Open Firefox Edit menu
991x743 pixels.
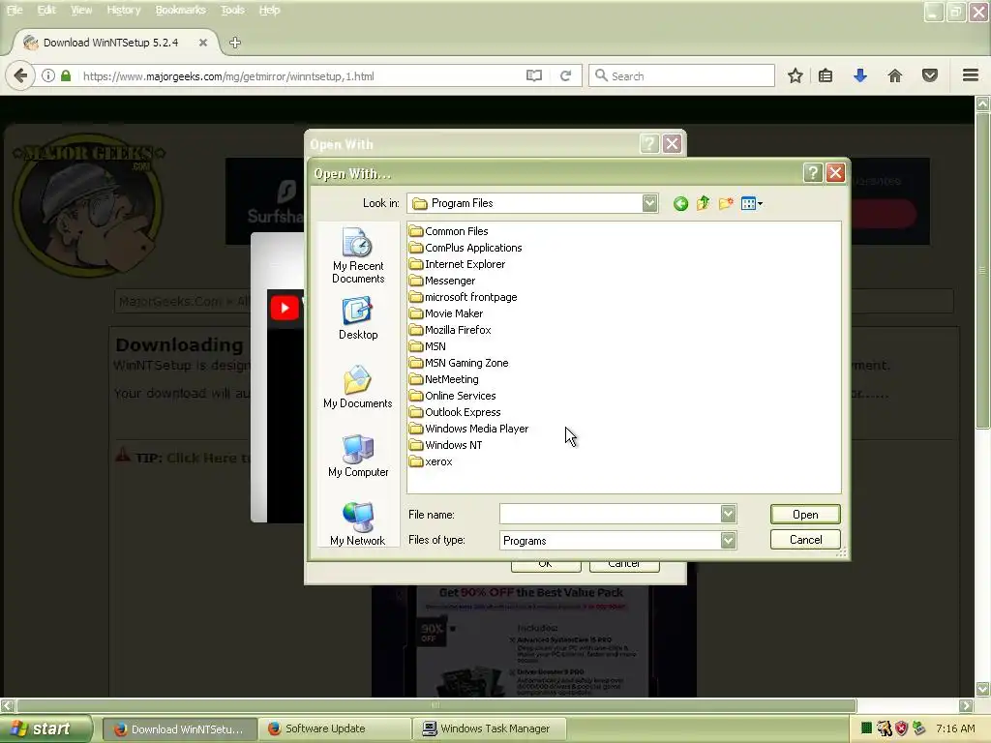[x=46, y=10]
